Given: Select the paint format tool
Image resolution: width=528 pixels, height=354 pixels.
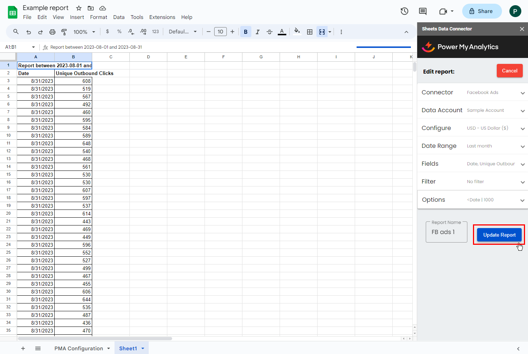Looking at the screenshot, I should (64, 32).
